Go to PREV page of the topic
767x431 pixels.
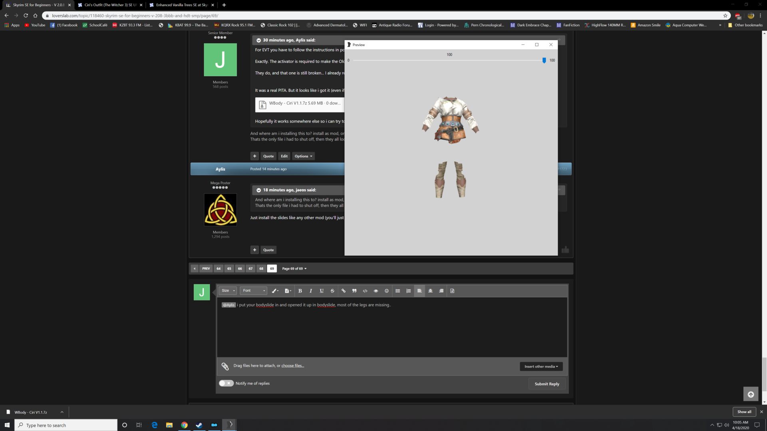(206, 269)
